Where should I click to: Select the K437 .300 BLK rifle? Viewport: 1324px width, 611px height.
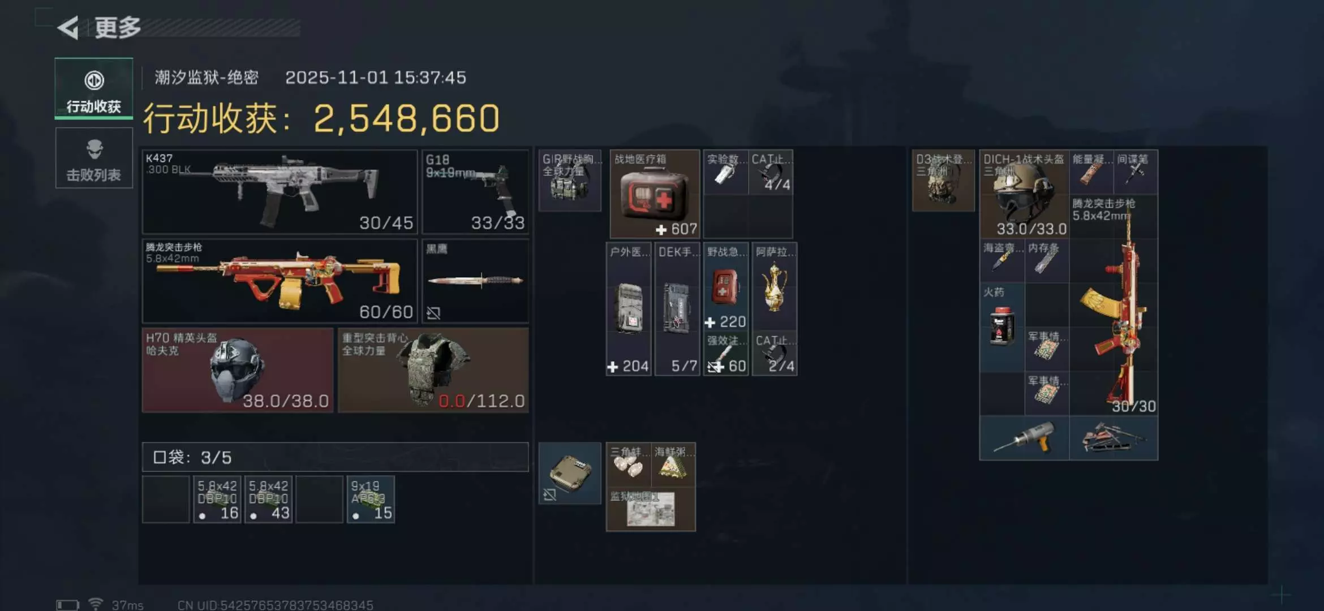click(x=280, y=192)
